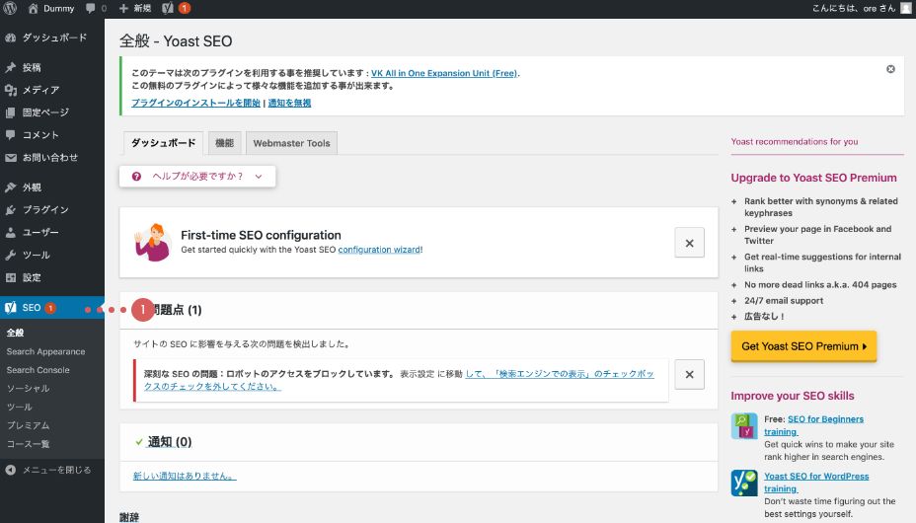Image resolution: width=916 pixels, height=523 pixels.
Task: Switch to the Webmaster Tools tab
Action: pos(291,143)
